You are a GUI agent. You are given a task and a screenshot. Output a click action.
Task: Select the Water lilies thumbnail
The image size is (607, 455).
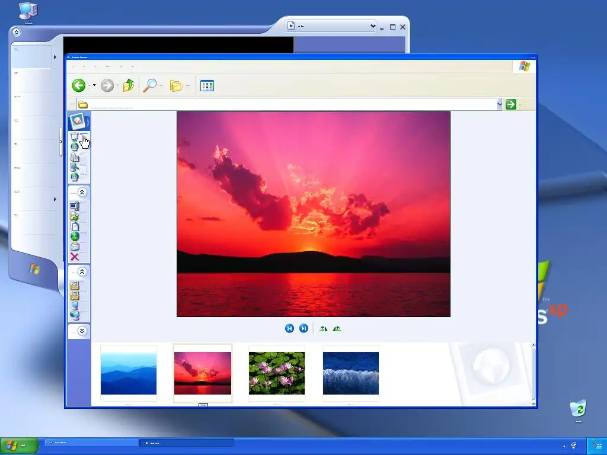(x=277, y=373)
